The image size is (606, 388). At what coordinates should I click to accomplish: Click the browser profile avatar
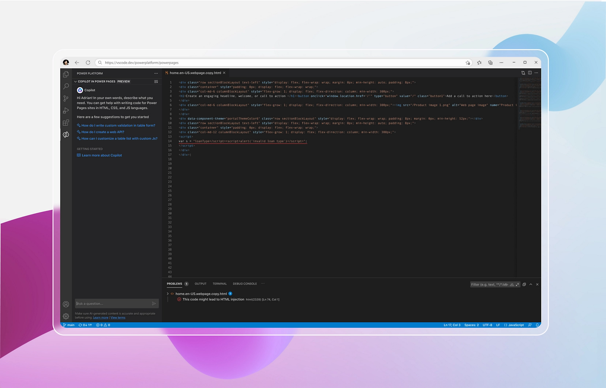[x=66, y=62]
